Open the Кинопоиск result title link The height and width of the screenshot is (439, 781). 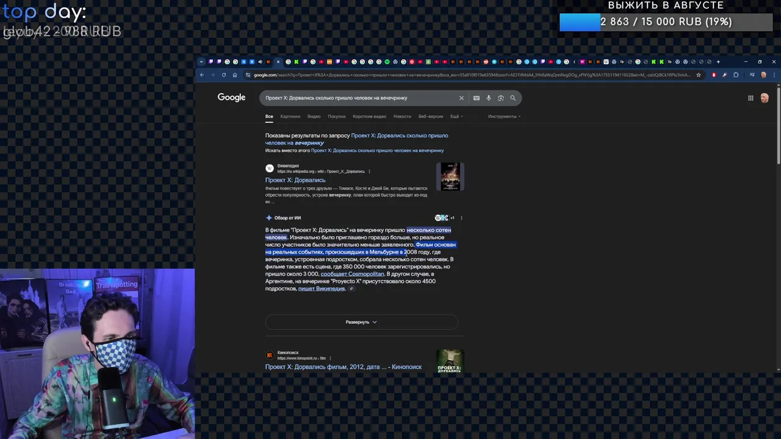tap(344, 367)
